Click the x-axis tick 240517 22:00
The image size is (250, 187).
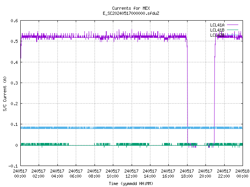click(224, 173)
